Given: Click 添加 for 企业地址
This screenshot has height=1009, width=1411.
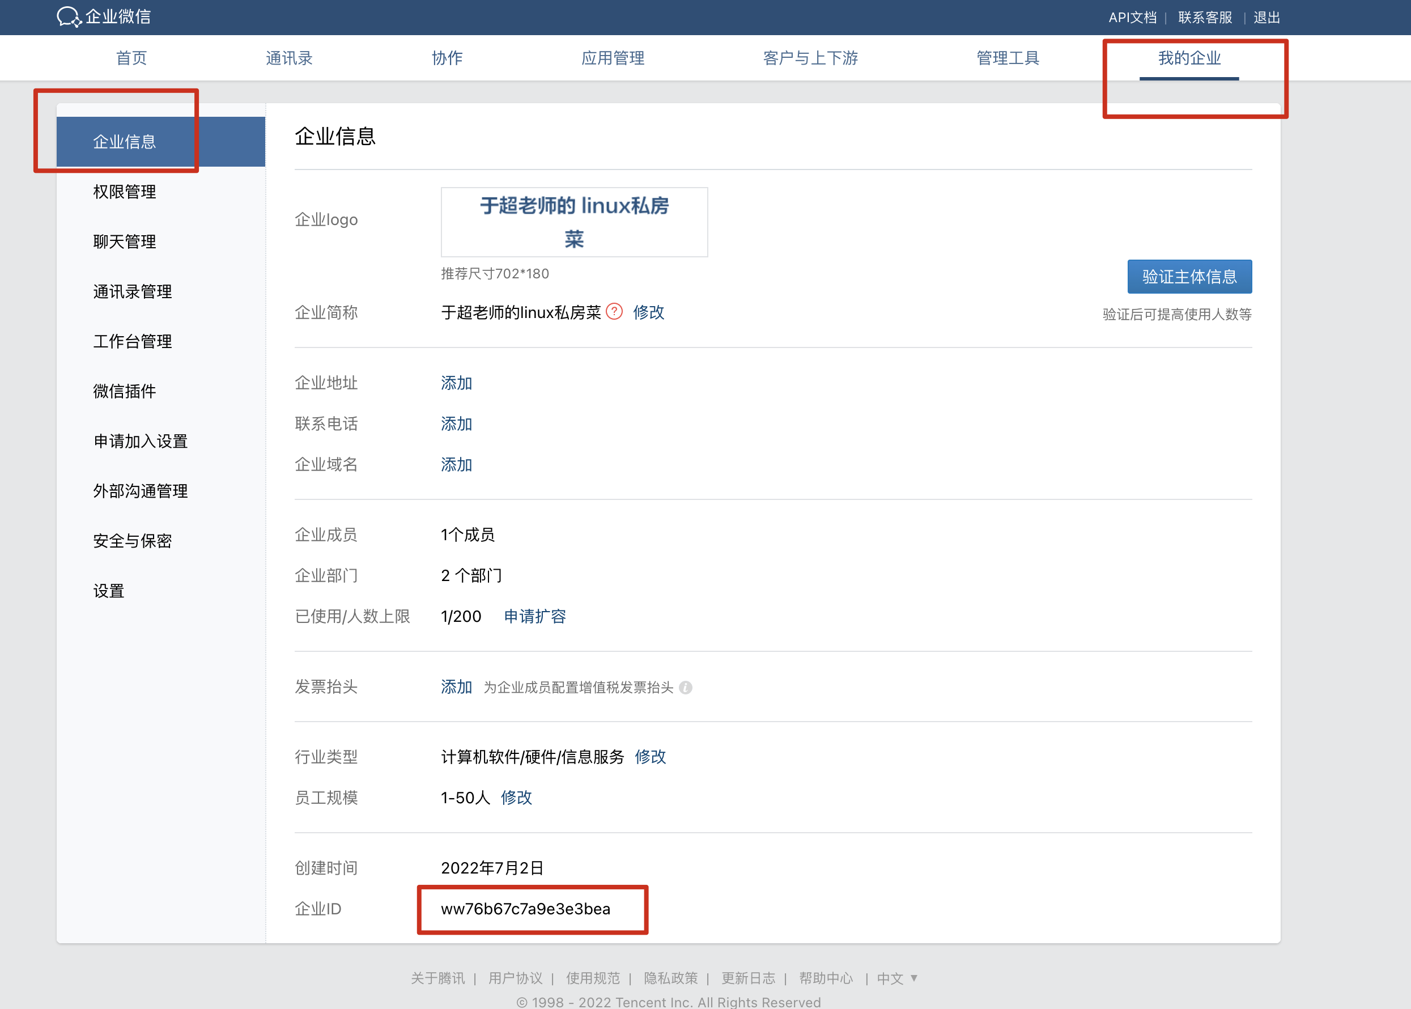Looking at the screenshot, I should click(456, 383).
